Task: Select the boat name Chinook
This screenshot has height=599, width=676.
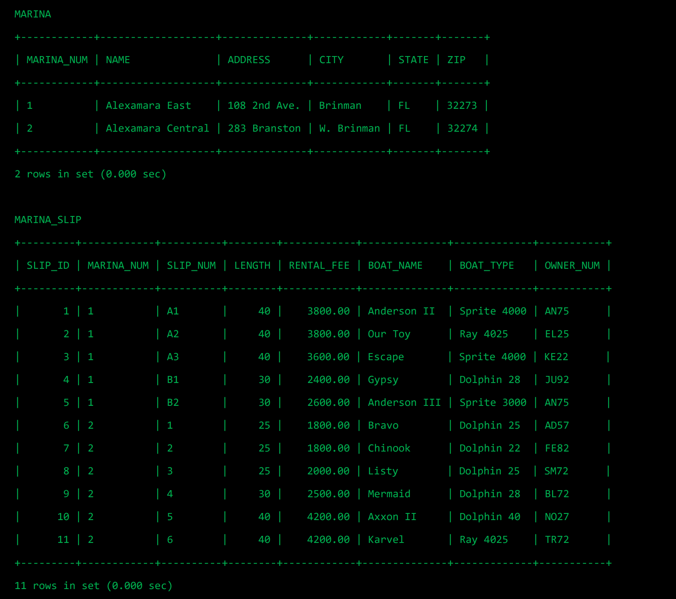Action: [389, 448]
